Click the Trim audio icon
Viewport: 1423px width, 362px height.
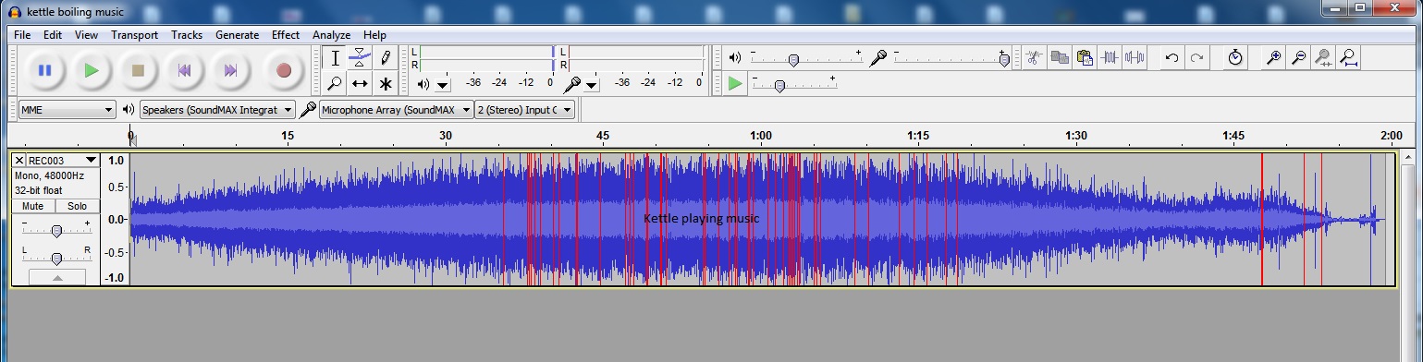coord(1110,57)
